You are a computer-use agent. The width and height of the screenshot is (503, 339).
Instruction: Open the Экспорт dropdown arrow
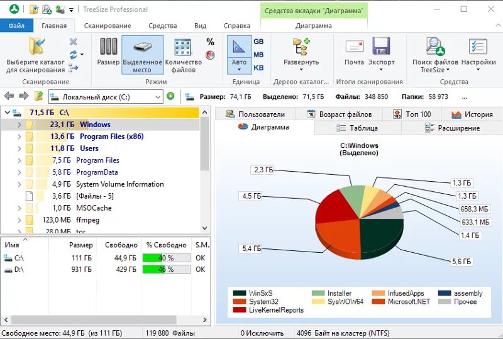pos(381,70)
